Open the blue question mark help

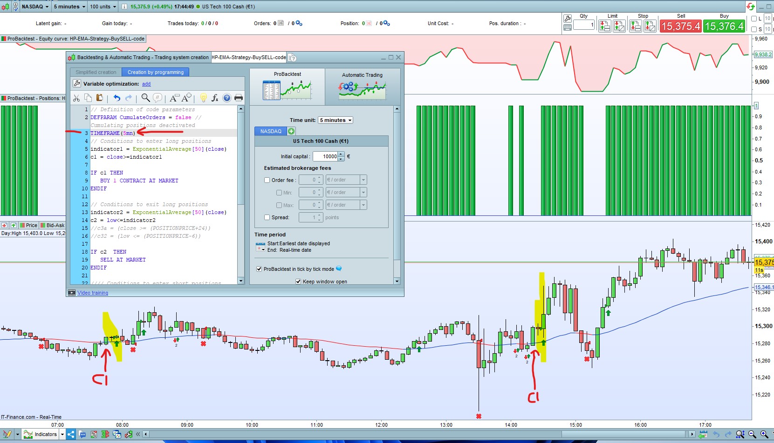[x=226, y=98]
